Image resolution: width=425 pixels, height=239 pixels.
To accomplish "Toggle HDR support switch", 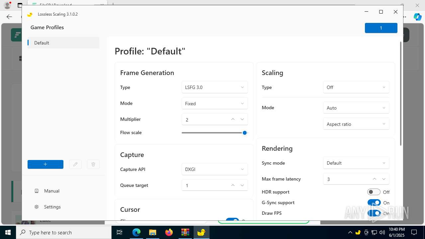I will tap(374, 192).
